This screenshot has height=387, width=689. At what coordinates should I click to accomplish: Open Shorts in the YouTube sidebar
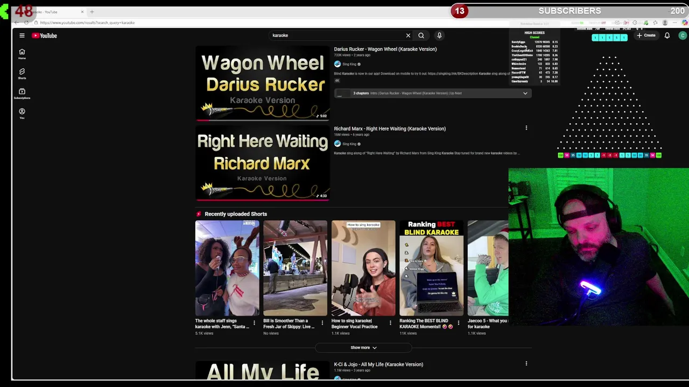pyautogui.click(x=22, y=74)
